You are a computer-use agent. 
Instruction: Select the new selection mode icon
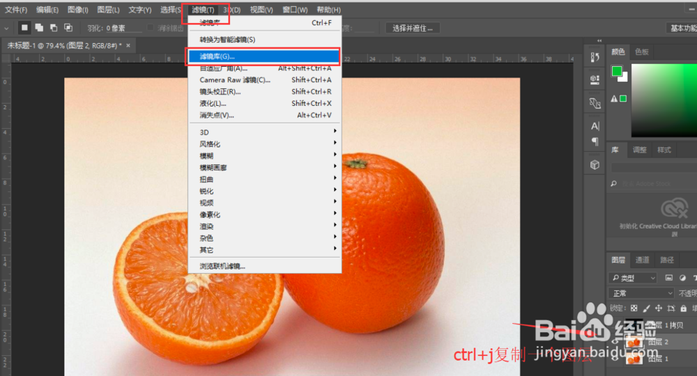point(24,28)
